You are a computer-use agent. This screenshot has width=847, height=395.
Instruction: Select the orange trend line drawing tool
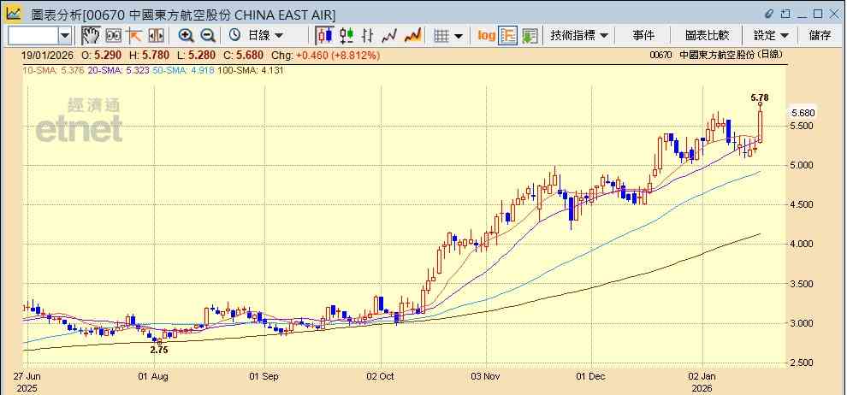pyautogui.click(x=133, y=36)
